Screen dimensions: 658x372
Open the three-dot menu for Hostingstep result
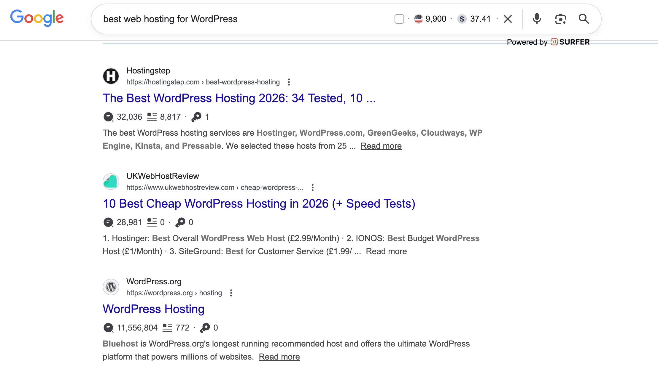point(289,82)
